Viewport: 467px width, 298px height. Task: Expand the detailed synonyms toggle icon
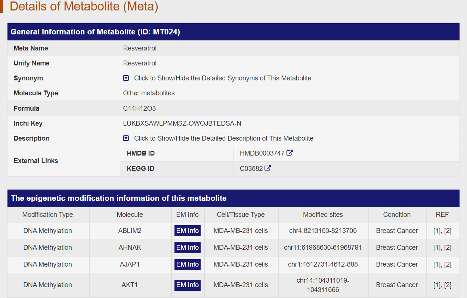coord(126,78)
